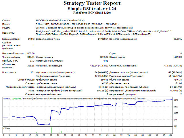The width and height of the screenshot is (184, 138).
Task: Click the "Максимальное количество" row label
Action: (x=20, y=87)
